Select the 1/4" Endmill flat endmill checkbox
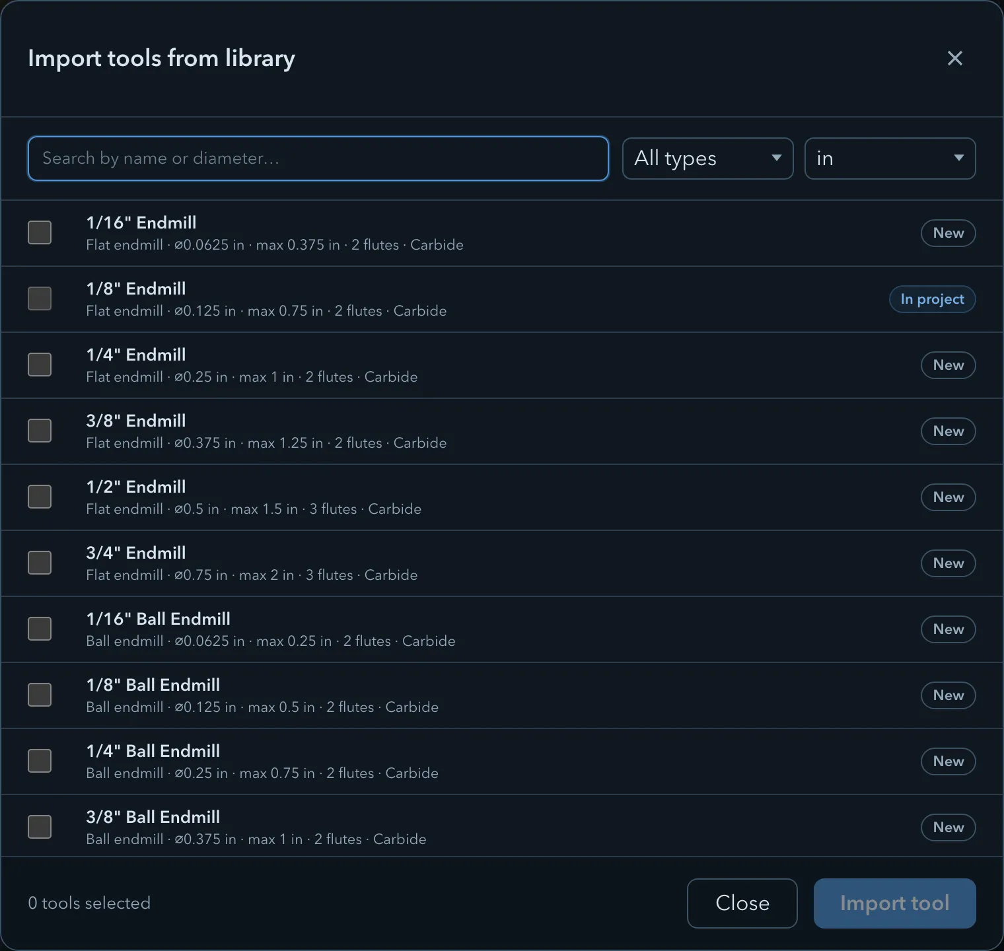Screen dimensions: 1004x951 (40, 365)
